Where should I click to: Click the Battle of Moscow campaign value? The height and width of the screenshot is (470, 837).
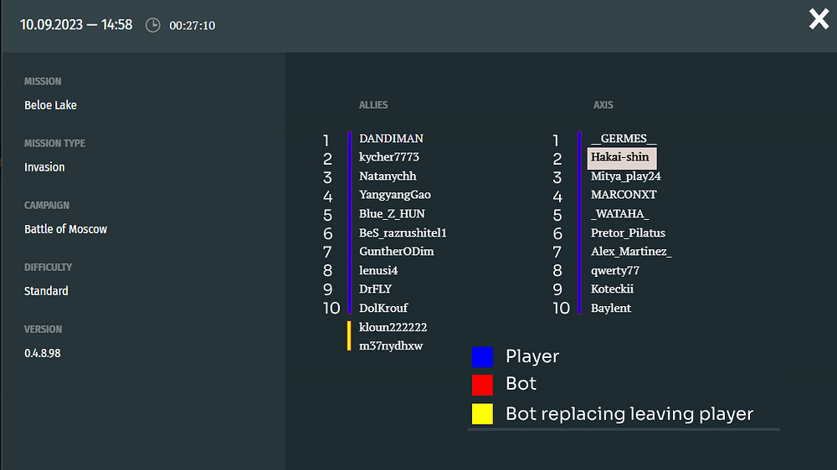point(65,229)
